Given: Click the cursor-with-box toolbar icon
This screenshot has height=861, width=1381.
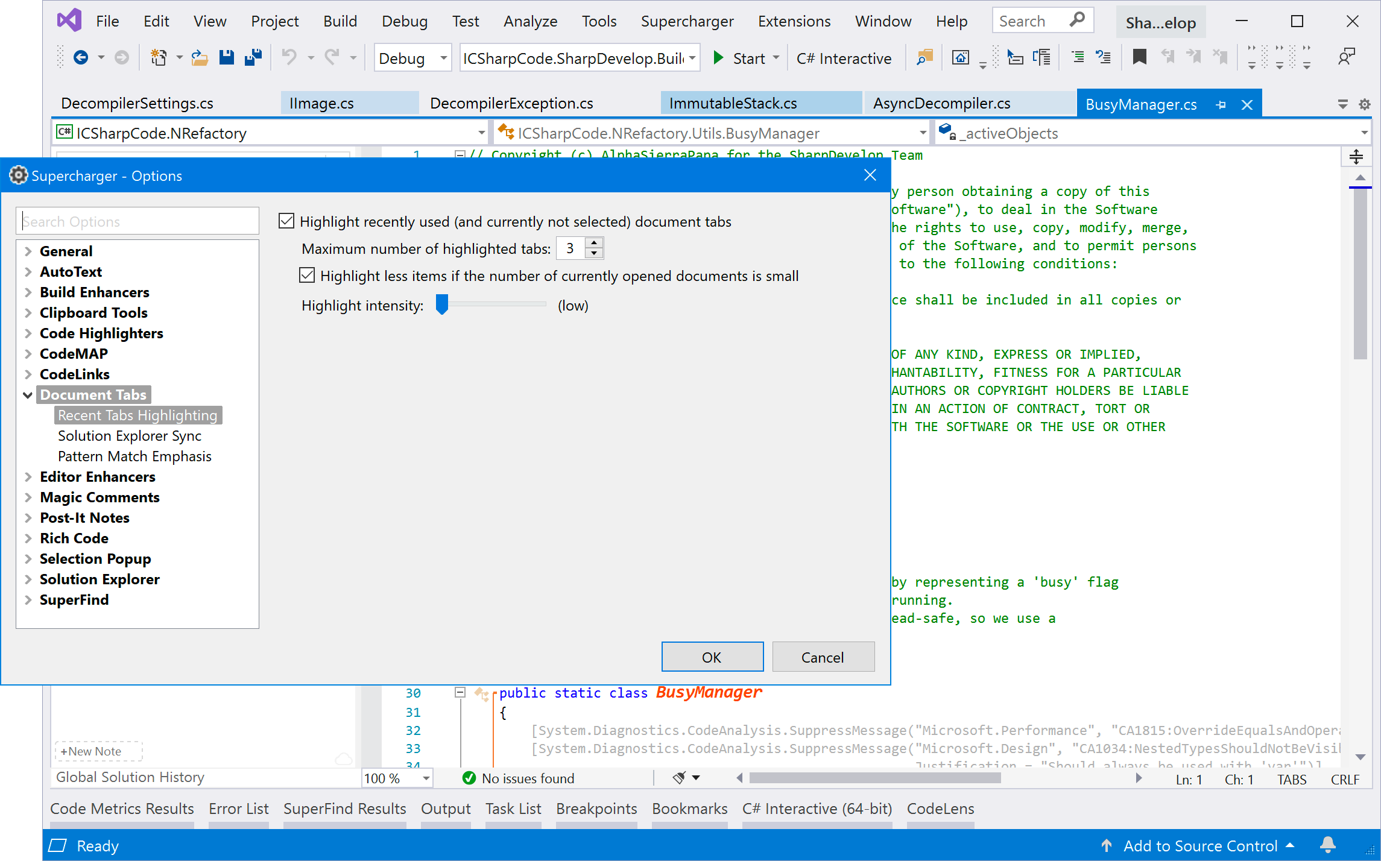Looking at the screenshot, I should [x=1016, y=58].
